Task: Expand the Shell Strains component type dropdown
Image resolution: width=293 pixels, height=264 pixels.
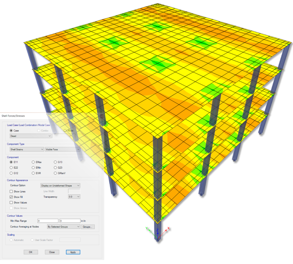Action: pos(27,149)
